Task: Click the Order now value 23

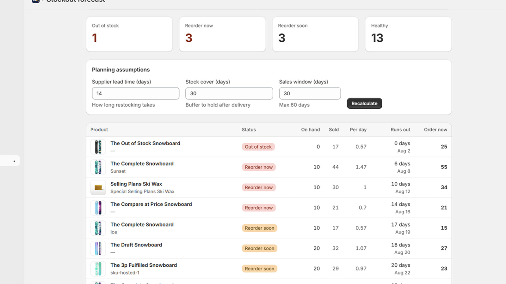Action: [x=444, y=269]
